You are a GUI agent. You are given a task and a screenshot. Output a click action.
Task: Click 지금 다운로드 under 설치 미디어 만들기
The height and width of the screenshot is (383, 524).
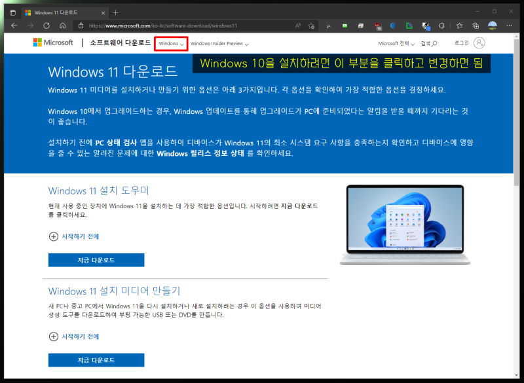[96, 360]
